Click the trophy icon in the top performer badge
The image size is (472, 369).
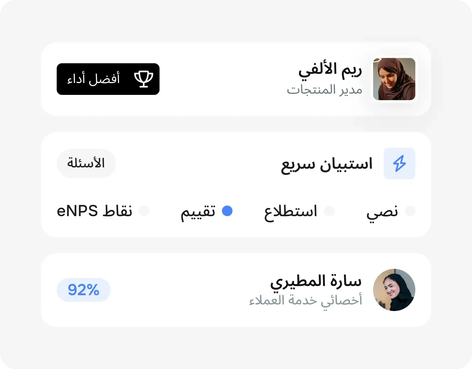[144, 79]
